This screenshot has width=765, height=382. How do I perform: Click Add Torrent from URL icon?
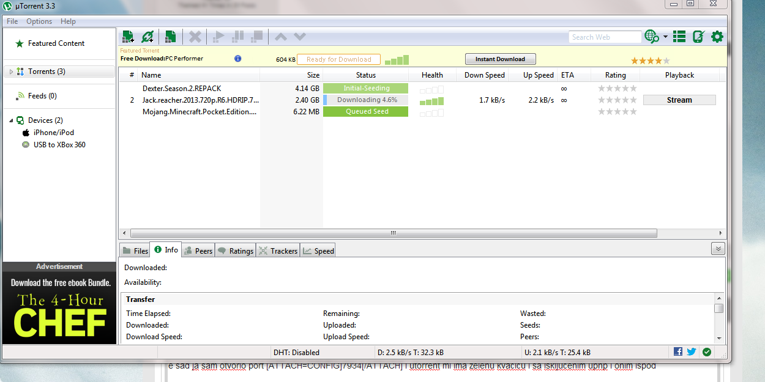click(x=147, y=37)
